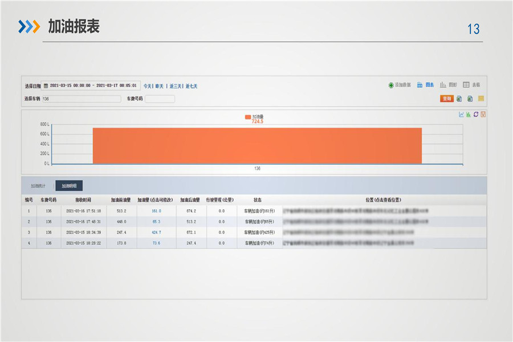
Task: Select the 加油明细 tab
Action: click(69, 186)
